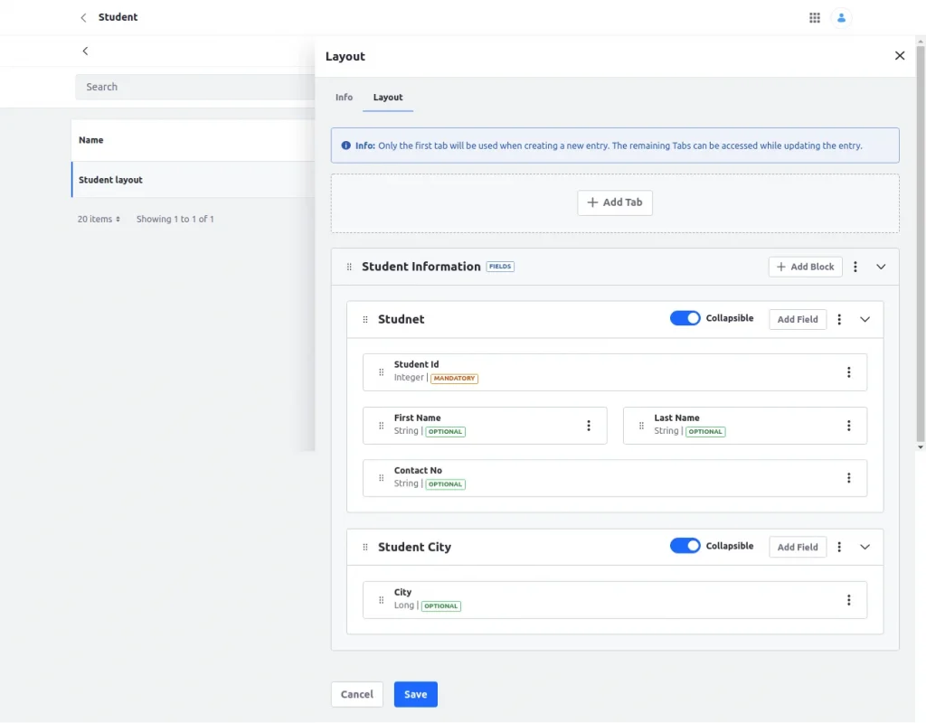926x723 pixels.
Task: Click the Name column header
Action: point(91,140)
